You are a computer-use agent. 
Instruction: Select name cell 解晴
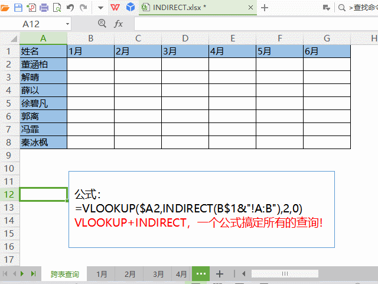pyautogui.click(x=43, y=78)
